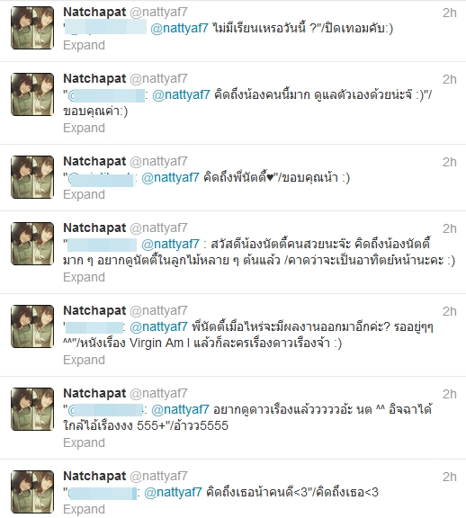
Task: Click @nattyaf7 mention before อยากดูดาวเรือง
Action: [180, 410]
